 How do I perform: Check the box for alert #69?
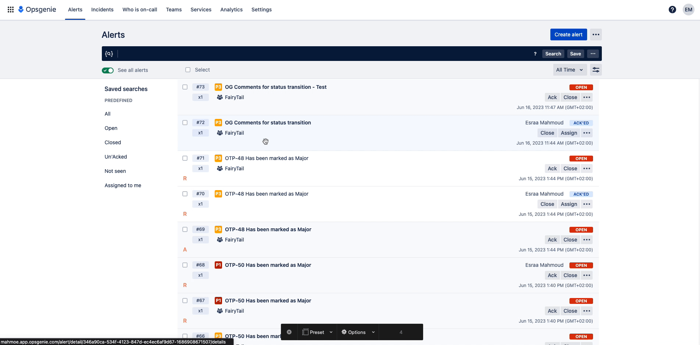click(x=185, y=229)
